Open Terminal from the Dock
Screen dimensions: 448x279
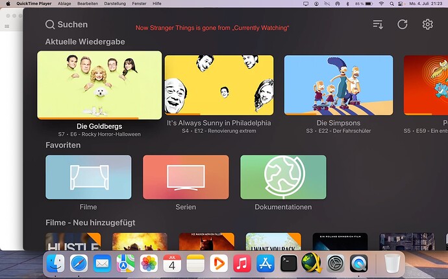(x=289, y=263)
